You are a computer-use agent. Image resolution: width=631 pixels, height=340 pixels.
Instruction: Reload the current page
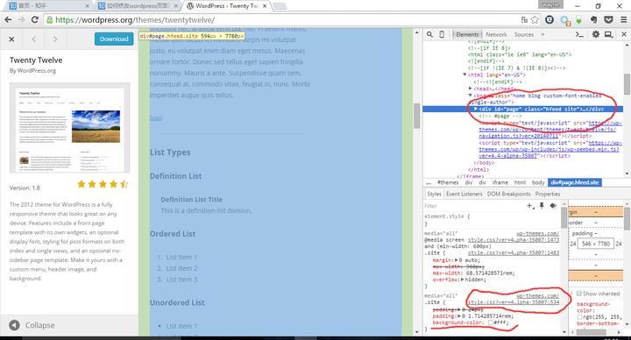tap(35, 19)
